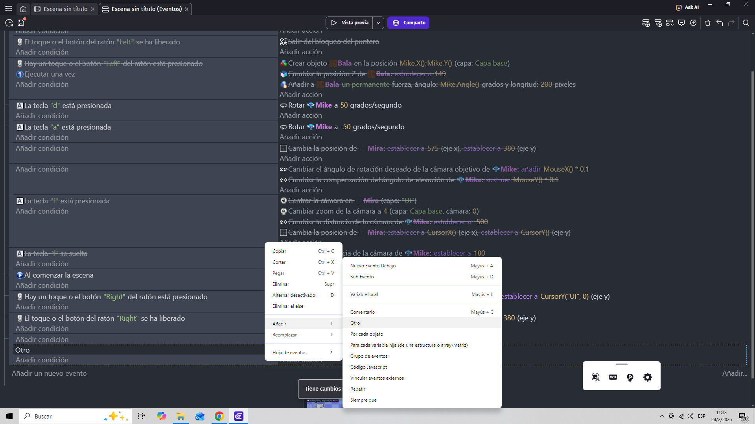Select Grupo de eventos menu entry

click(369, 356)
